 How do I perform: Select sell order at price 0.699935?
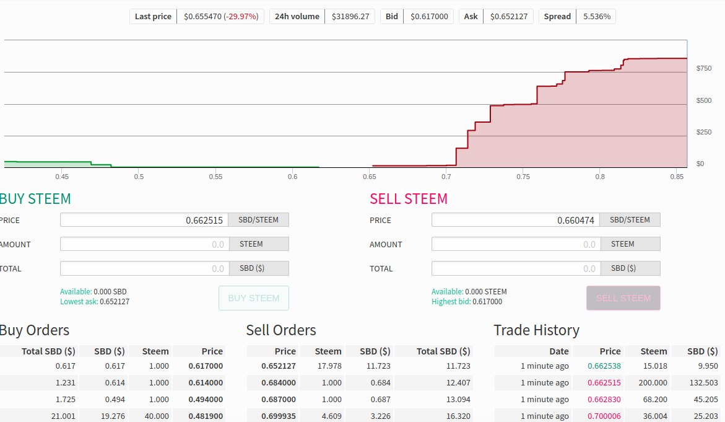(360, 416)
